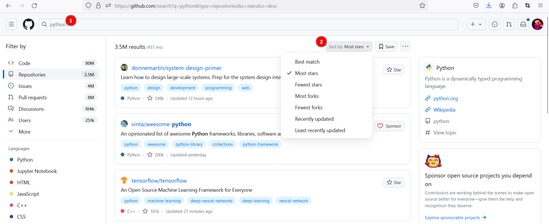Click the Python topic logo icon
This screenshot has width=549, height=224.
point(429,68)
